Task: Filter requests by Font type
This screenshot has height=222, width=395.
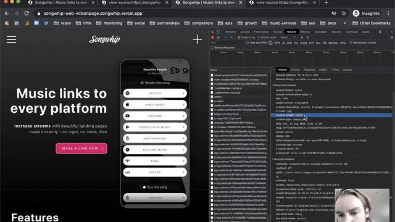Action: click(x=312, y=43)
